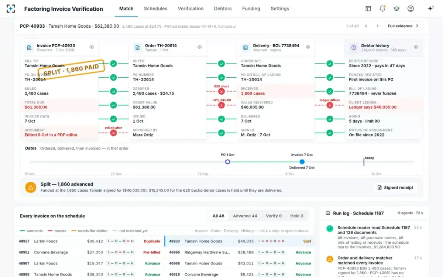Open the Debtors tab
Screen dimensions: 443x277
[223, 8]
